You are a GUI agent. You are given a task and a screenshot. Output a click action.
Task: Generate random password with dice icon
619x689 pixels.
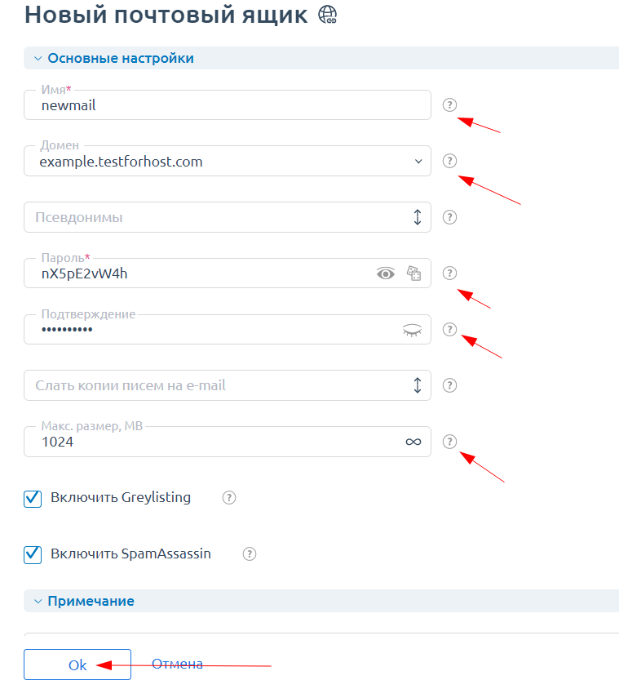pos(413,274)
